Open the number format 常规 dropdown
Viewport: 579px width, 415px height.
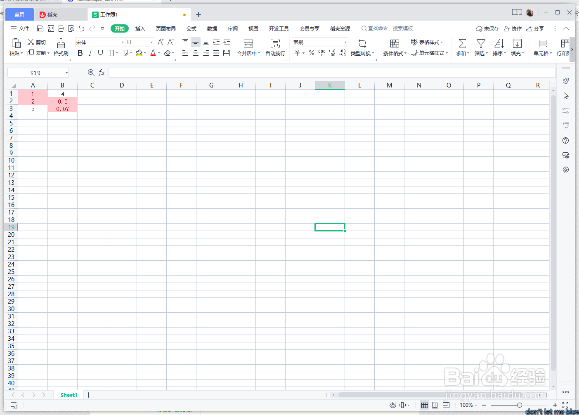point(345,42)
